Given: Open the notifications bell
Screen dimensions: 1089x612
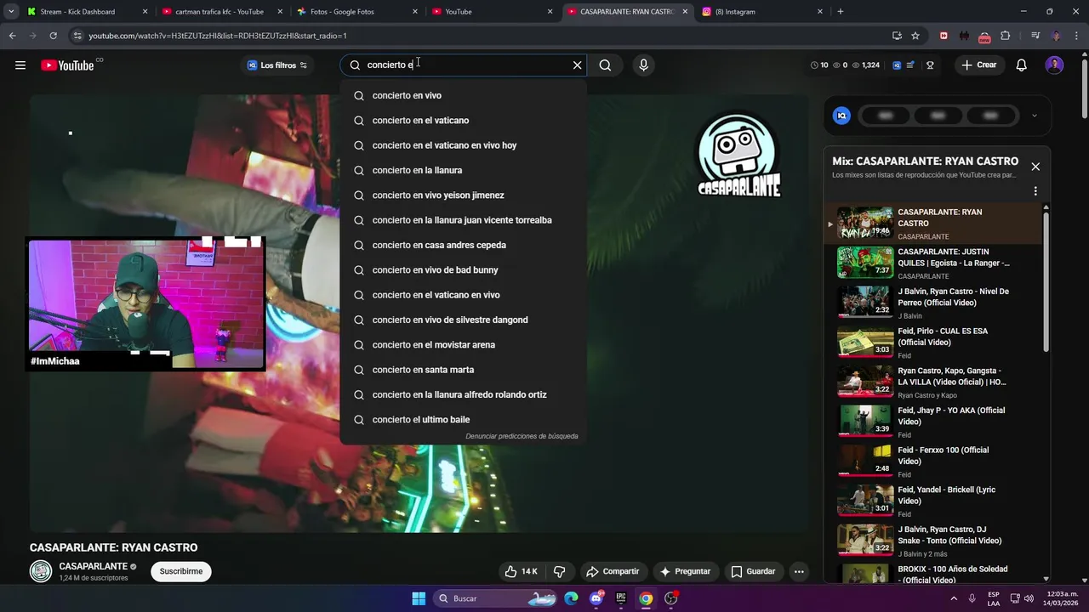Looking at the screenshot, I should [x=1022, y=65].
